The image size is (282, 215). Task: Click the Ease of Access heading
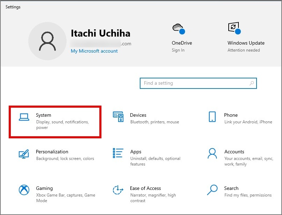tap(145, 188)
